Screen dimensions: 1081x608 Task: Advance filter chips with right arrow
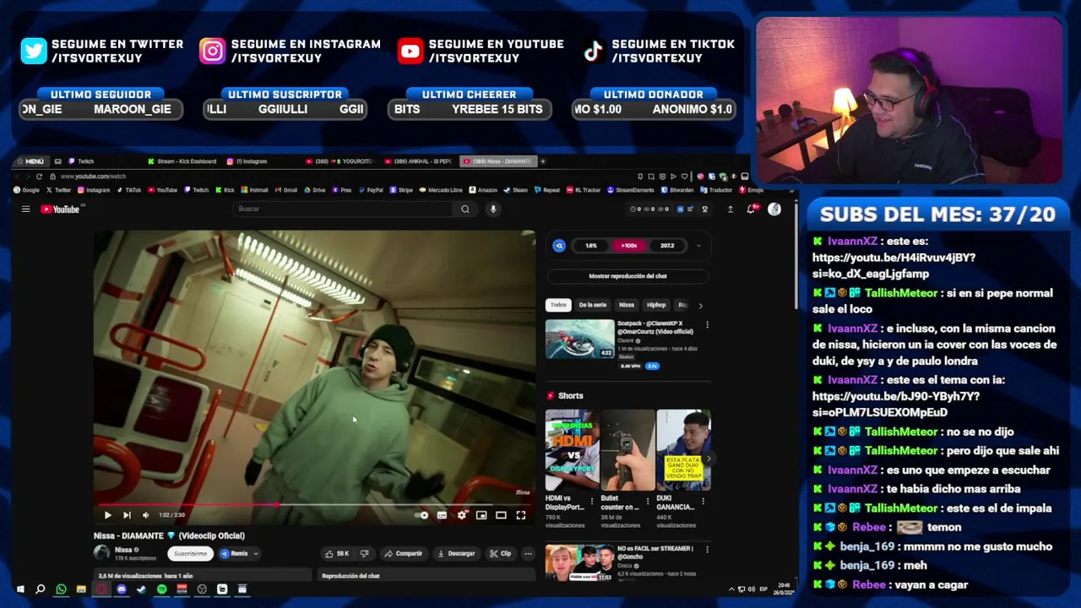[700, 306]
